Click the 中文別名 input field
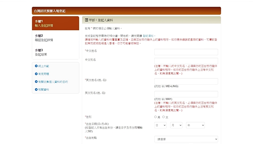 186,61
